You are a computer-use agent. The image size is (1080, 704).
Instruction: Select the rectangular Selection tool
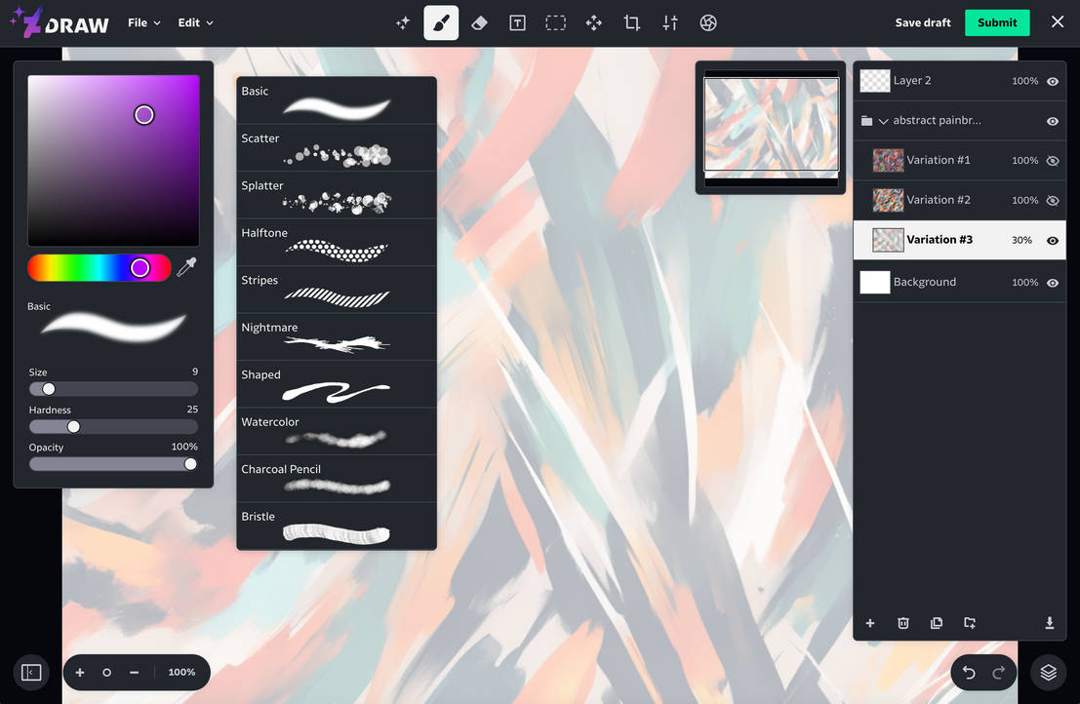click(x=556, y=22)
